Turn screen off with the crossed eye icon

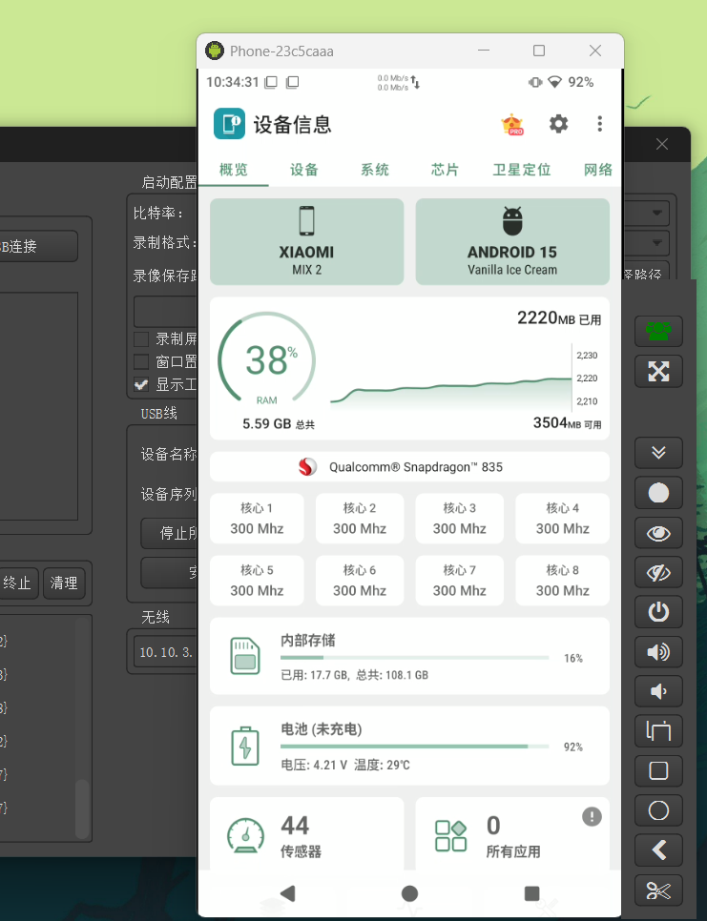point(658,573)
